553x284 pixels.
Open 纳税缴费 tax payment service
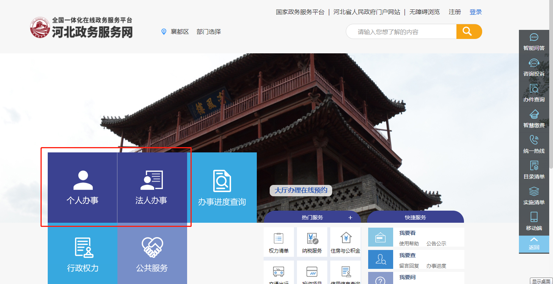[x=312, y=242]
